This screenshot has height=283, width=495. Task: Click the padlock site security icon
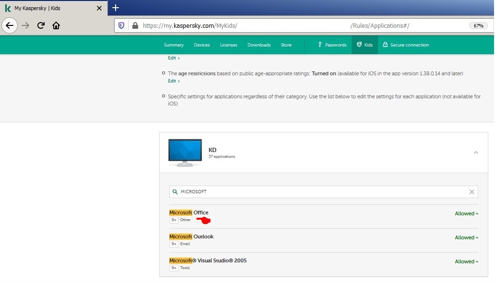(135, 25)
